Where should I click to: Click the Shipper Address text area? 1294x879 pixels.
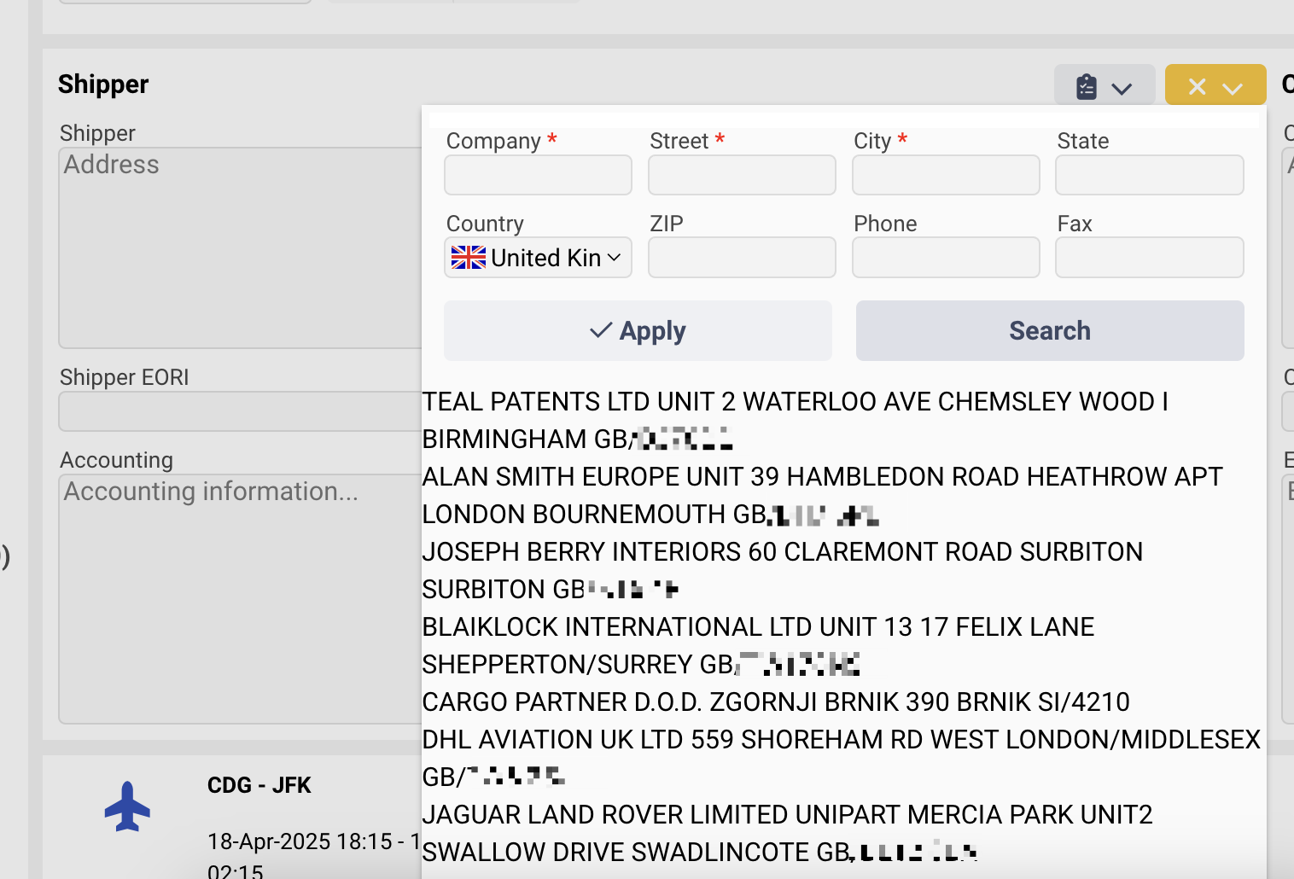(240, 247)
